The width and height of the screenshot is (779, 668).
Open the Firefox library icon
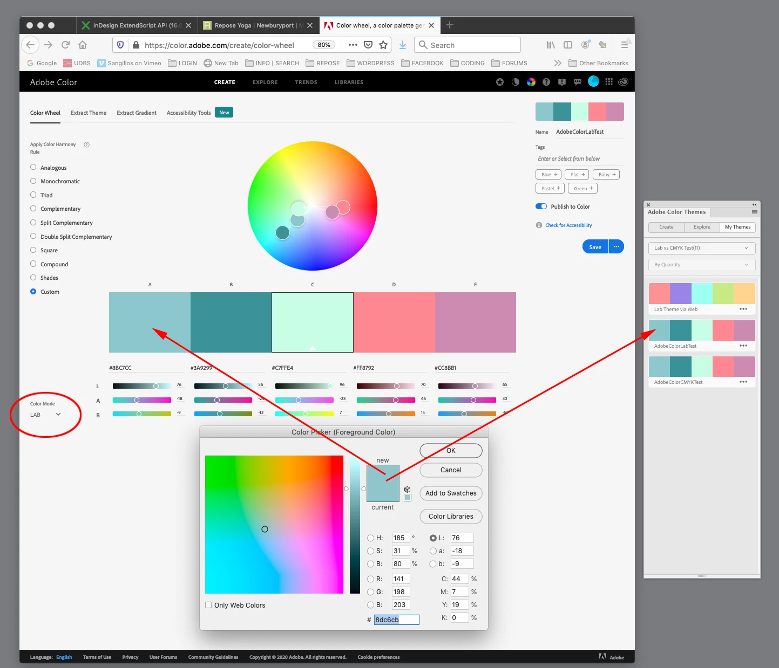coord(551,45)
